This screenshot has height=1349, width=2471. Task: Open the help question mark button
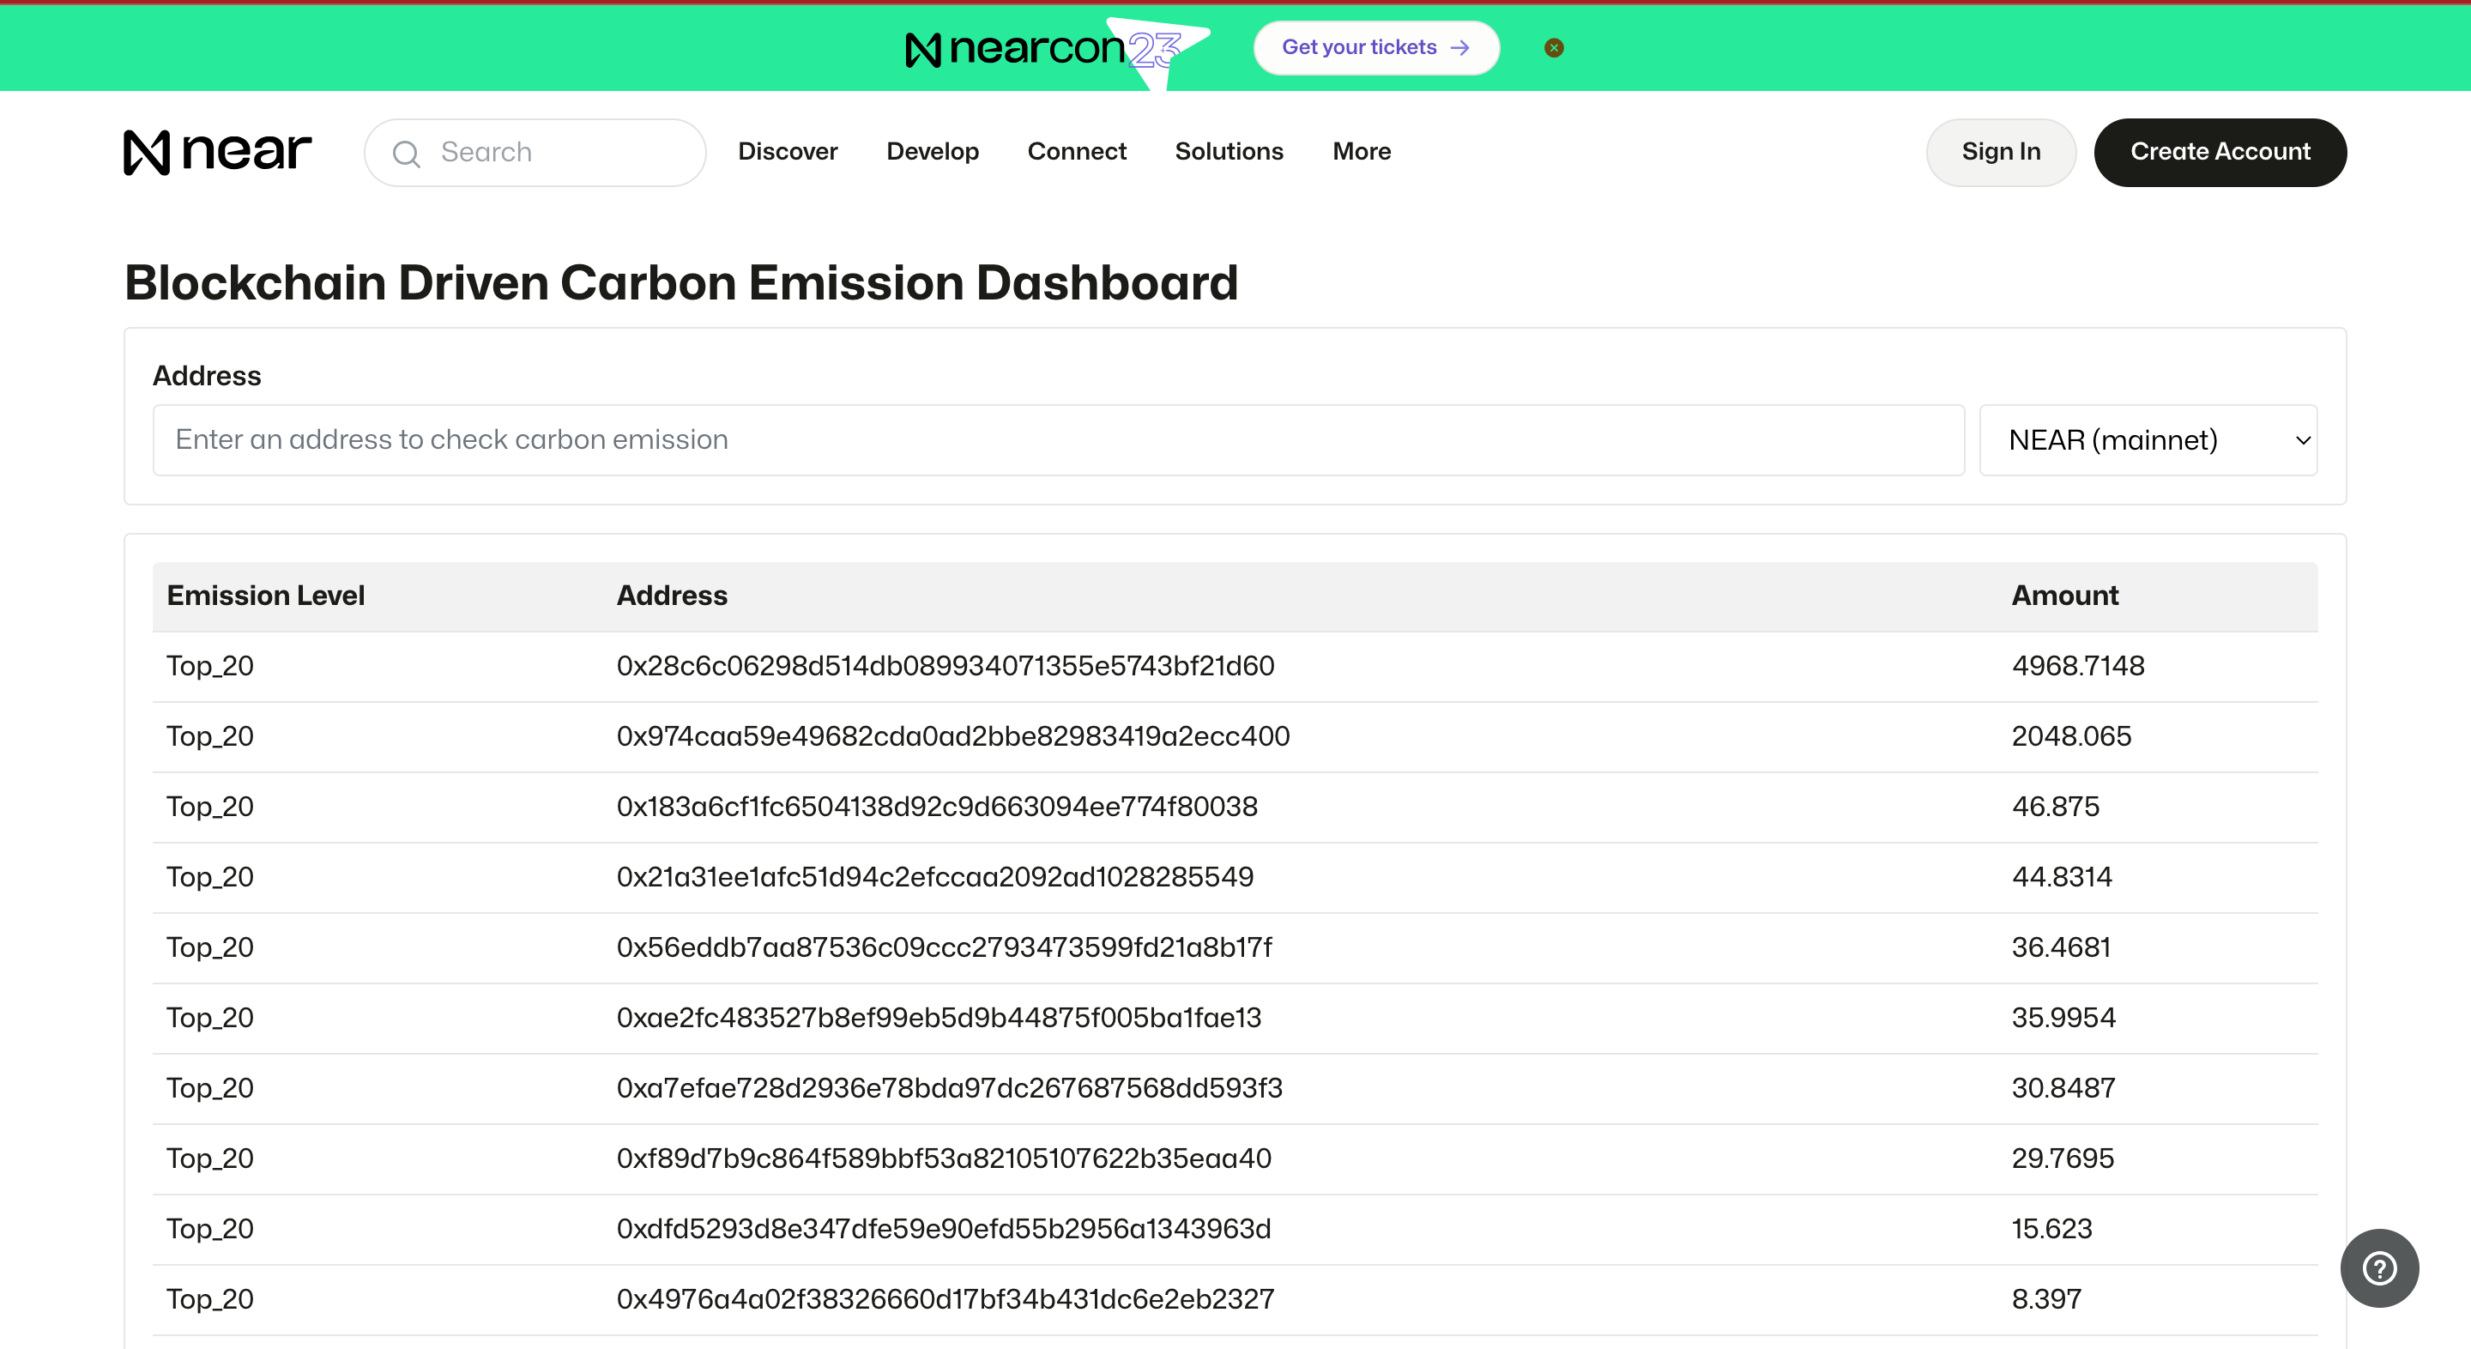pos(2379,1267)
